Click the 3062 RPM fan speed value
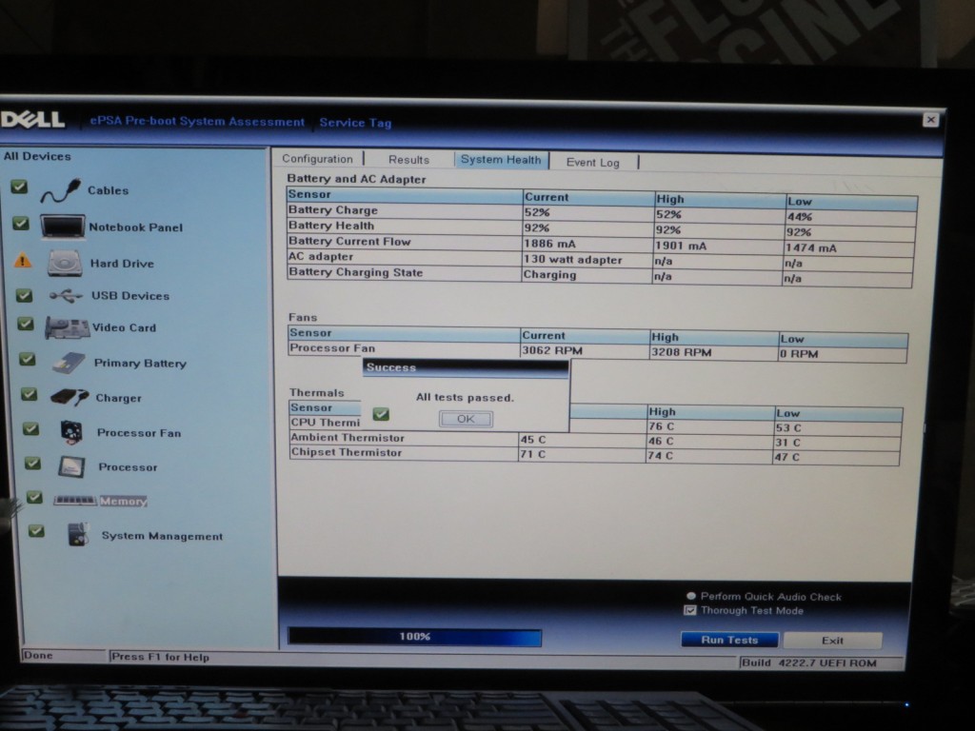This screenshot has width=975, height=731. [552, 350]
